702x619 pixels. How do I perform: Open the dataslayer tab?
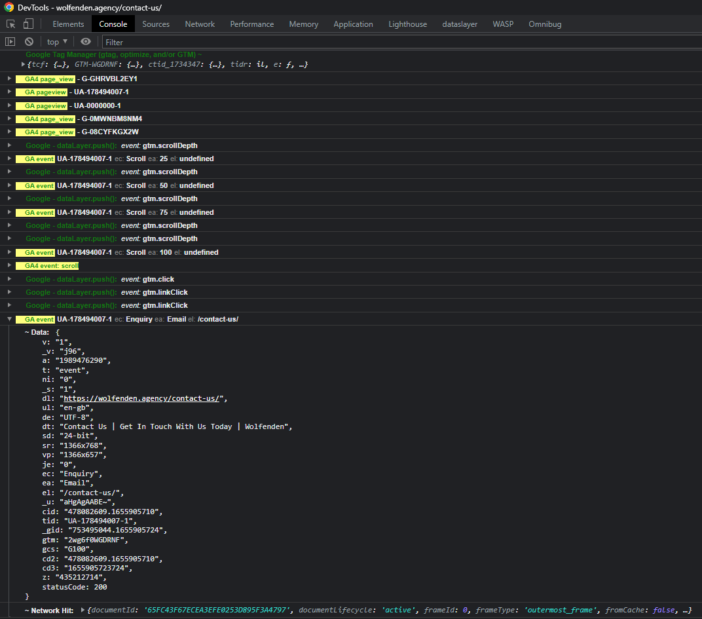click(460, 24)
